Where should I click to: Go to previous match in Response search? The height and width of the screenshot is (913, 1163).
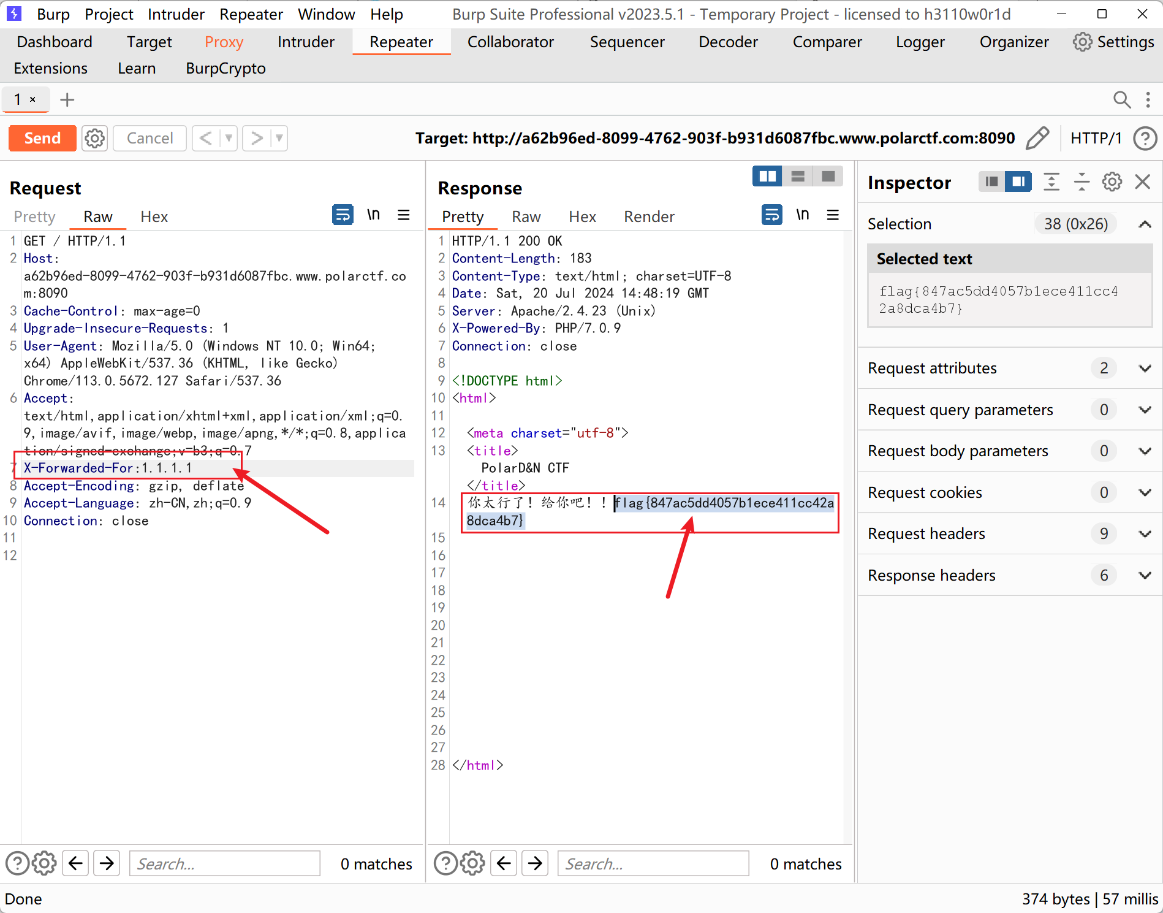pyautogui.click(x=504, y=863)
